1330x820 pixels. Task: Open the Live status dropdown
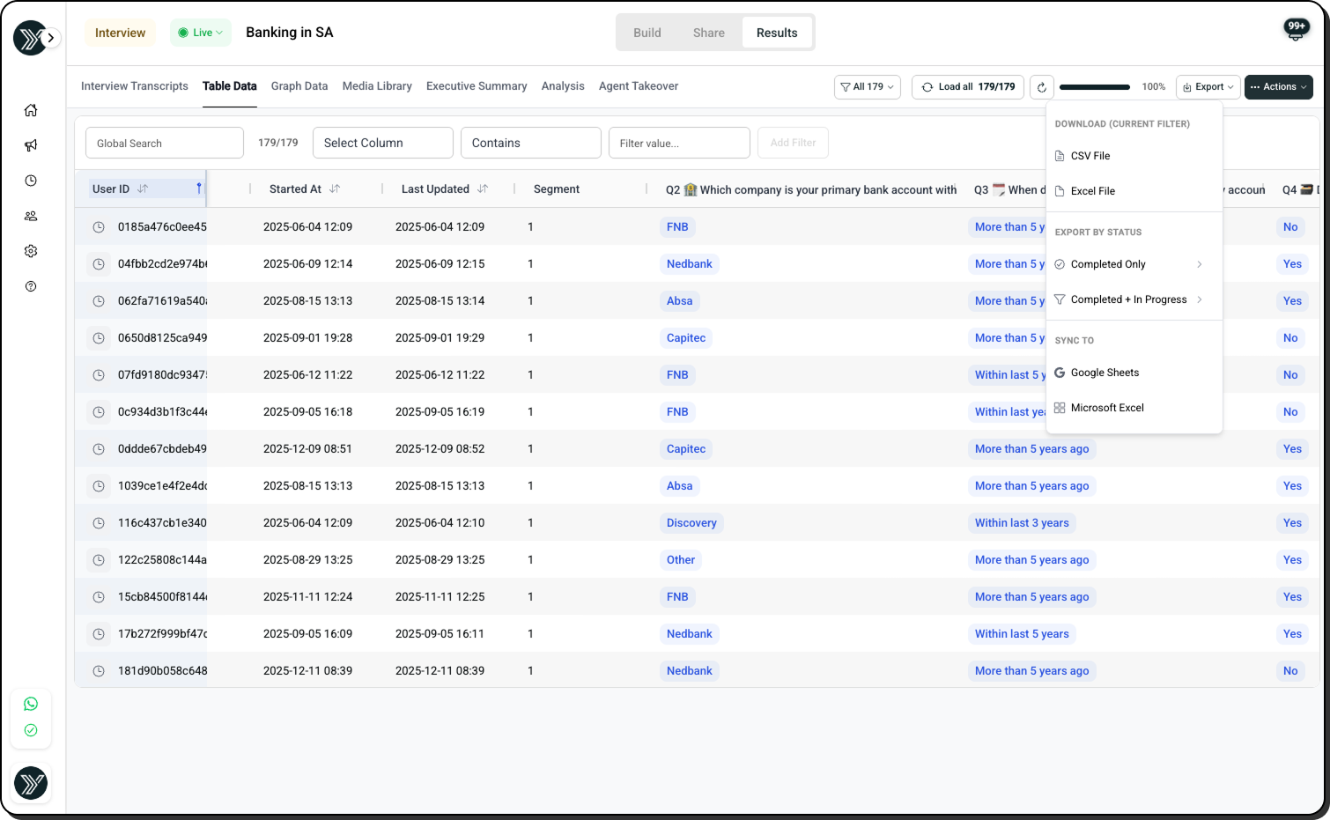point(201,33)
